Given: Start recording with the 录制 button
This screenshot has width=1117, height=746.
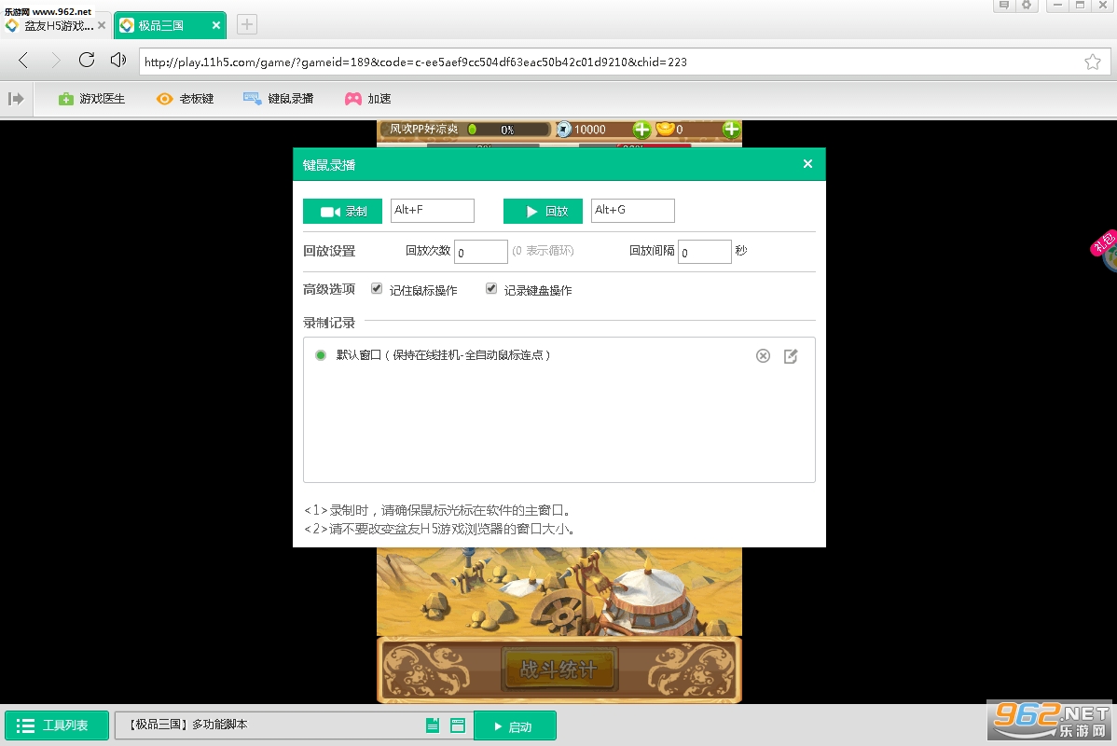Looking at the screenshot, I should tap(342, 211).
